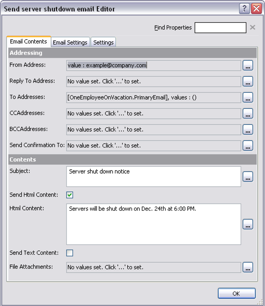The image size is (265, 306).
Task: Click BCCAddresses ellipsis button
Action: 248,130
